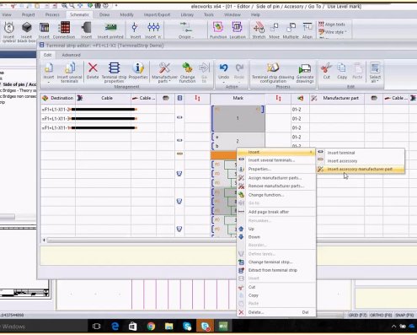This screenshot has height=335, width=417.
Task: Switch to the Advanced tab
Action: [71, 55]
